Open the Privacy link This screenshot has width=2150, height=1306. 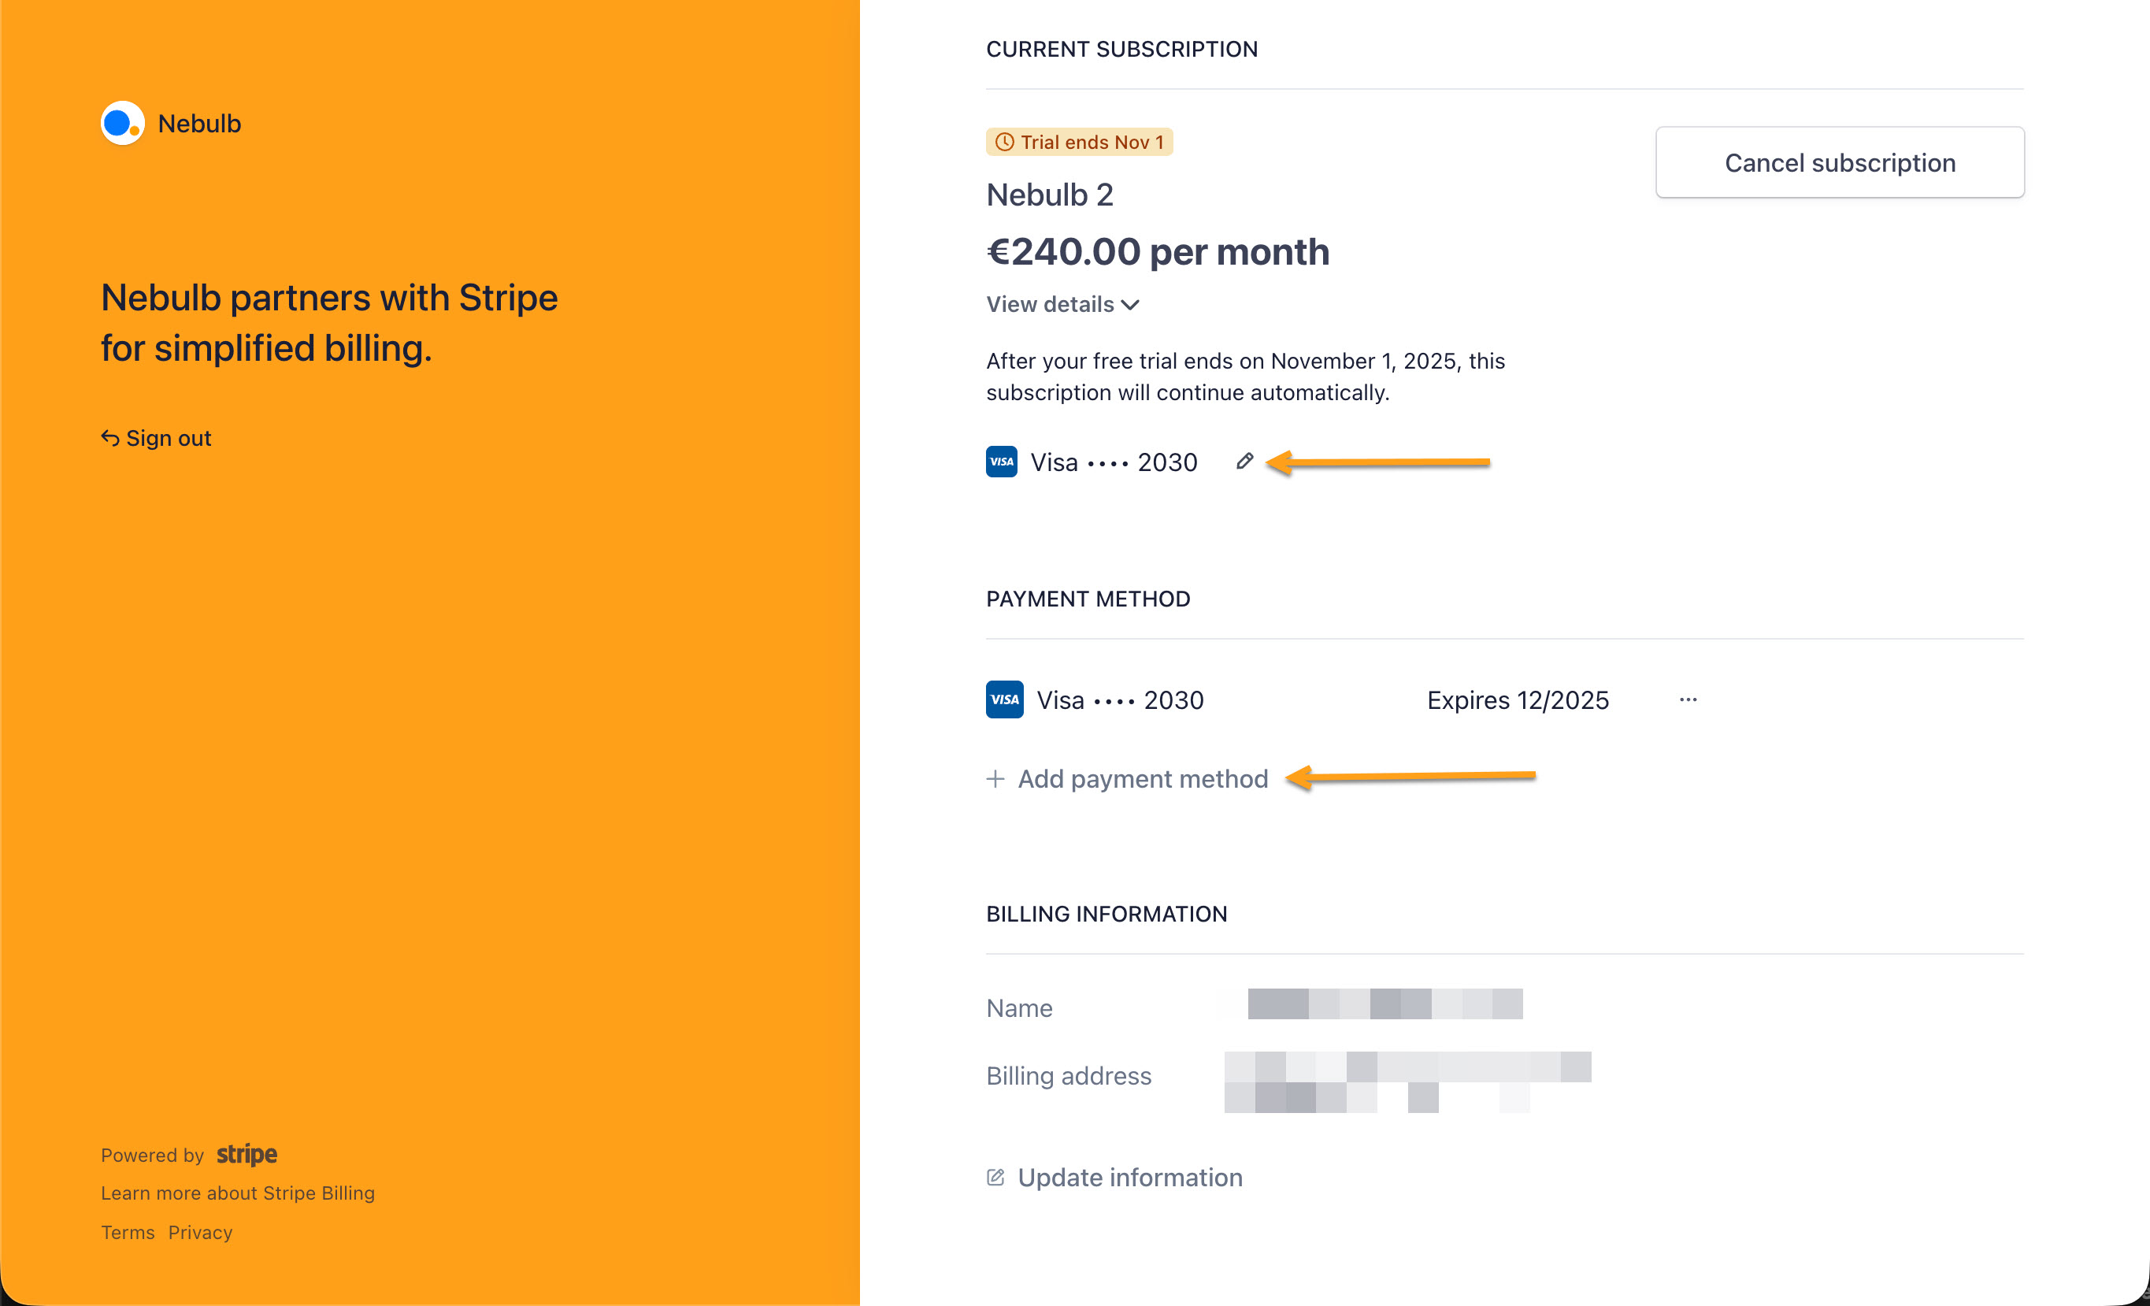point(200,1233)
